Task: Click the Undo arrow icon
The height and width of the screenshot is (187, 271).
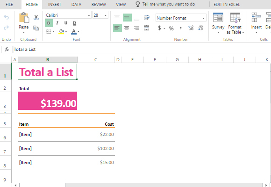Action: click(x=7, y=17)
